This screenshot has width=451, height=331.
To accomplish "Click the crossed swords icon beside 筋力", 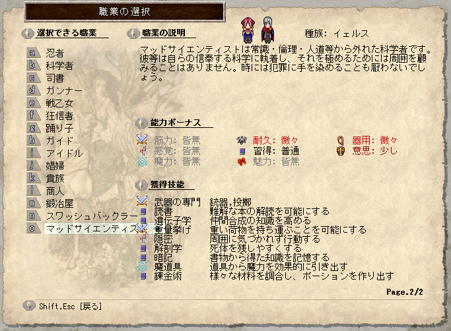I will [142, 140].
